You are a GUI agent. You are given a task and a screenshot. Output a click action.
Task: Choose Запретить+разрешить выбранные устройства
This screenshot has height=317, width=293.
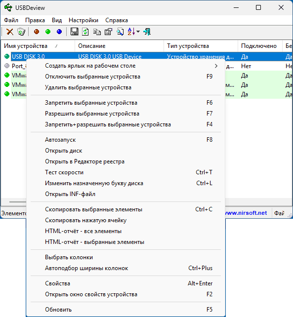tap(126, 124)
